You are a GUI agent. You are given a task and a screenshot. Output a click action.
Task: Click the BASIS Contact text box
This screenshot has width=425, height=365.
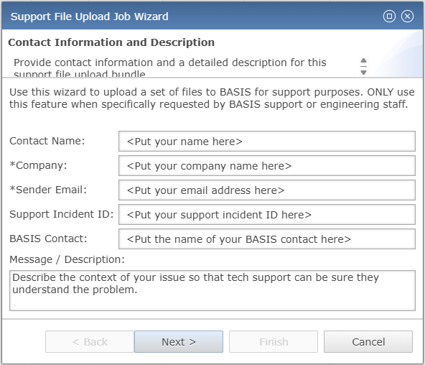coord(267,239)
